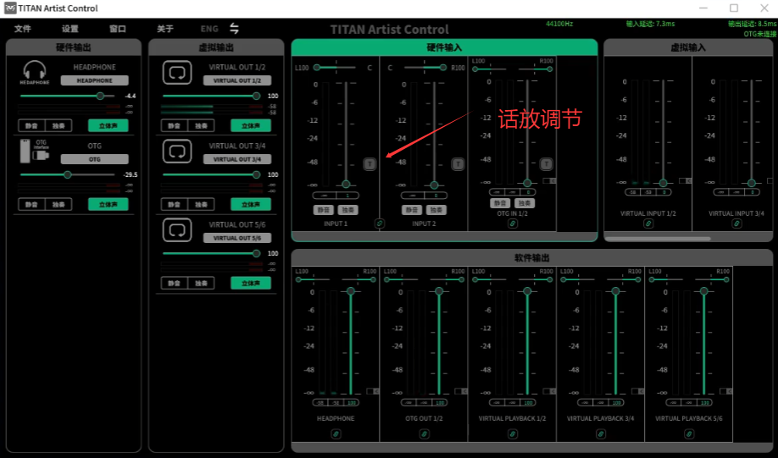The height and width of the screenshot is (458, 778).
Task: Click the headphone icon in hardware output
Action: point(35,71)
